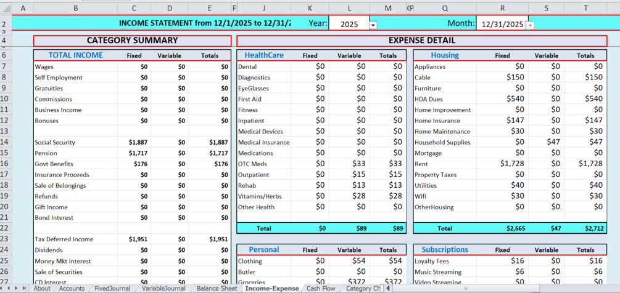Select the HealthCare Total label cell
Image resolution: width=620 pixels, height=293 pixels.
click(x=264, y=228)
